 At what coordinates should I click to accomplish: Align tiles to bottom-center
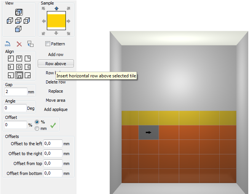(19, 75)
